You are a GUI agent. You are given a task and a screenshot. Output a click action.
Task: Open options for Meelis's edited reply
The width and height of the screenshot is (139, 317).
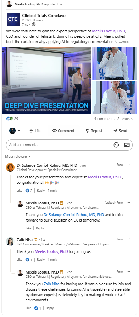128,203
